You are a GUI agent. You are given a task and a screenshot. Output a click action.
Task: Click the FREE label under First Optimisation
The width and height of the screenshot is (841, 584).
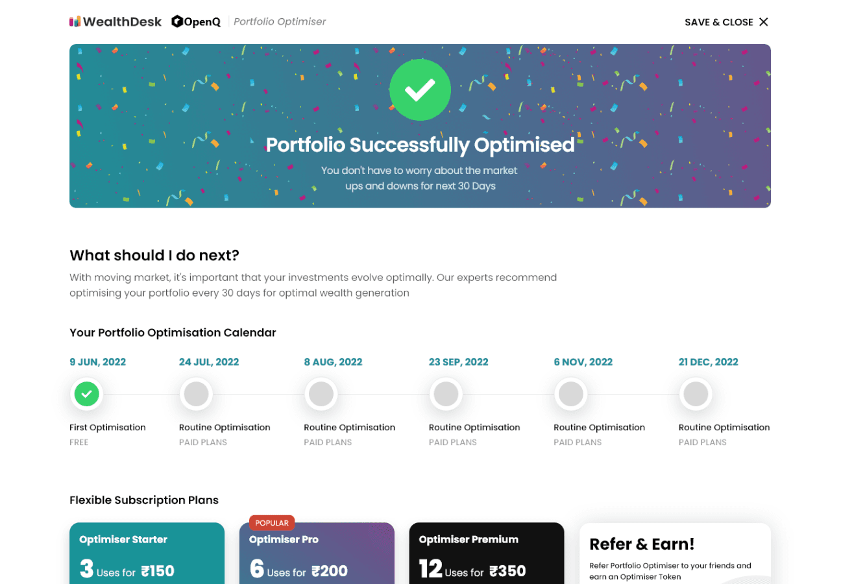click(79, 443)
